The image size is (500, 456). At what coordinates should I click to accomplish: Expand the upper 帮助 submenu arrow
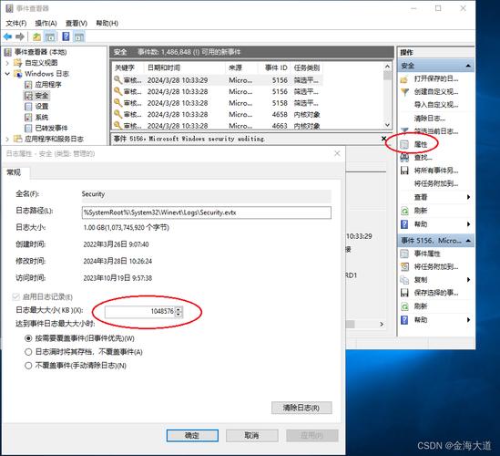(x=468, y=224)
